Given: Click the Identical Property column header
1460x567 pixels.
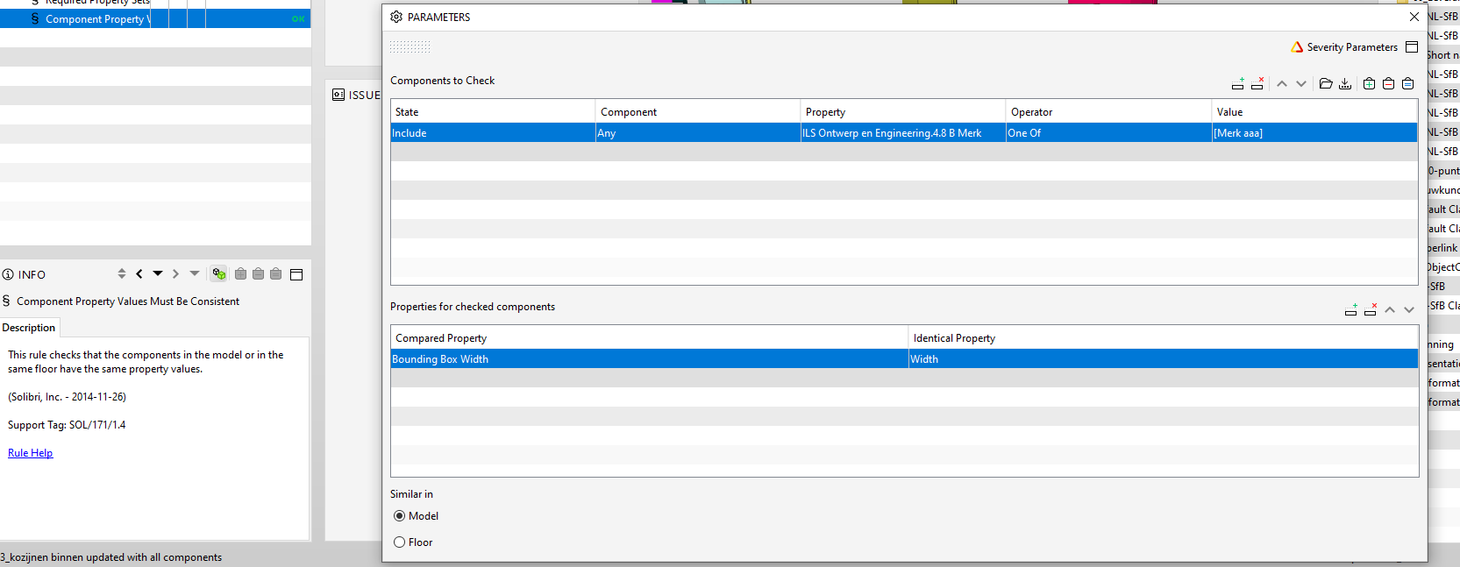Looking at the screenshot, I should pos(1164,338).
